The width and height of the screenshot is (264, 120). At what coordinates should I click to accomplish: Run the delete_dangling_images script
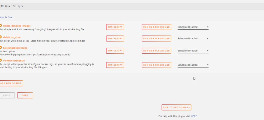pos(115,27)
